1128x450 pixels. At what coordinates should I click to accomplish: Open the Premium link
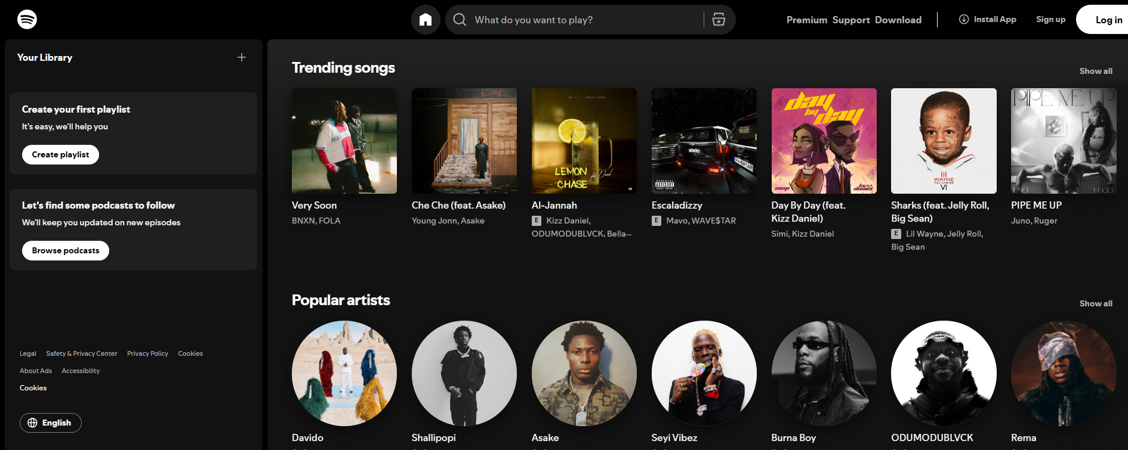point(806,20)
